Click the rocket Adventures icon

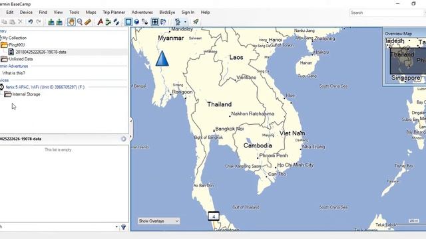click(196, 22)
